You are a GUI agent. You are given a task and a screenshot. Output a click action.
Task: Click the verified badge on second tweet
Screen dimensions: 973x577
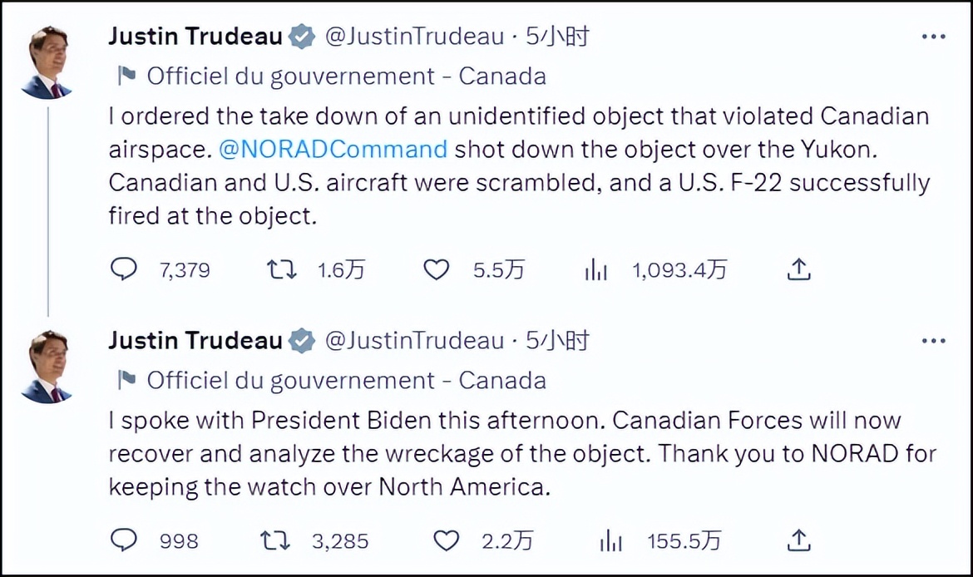302,341
